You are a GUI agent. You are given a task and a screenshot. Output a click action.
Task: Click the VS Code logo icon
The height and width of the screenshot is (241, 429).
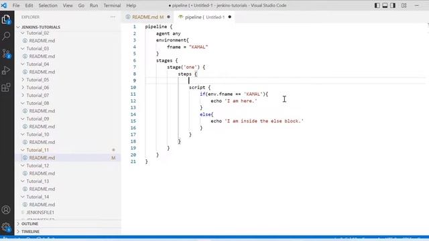(4, 5)
